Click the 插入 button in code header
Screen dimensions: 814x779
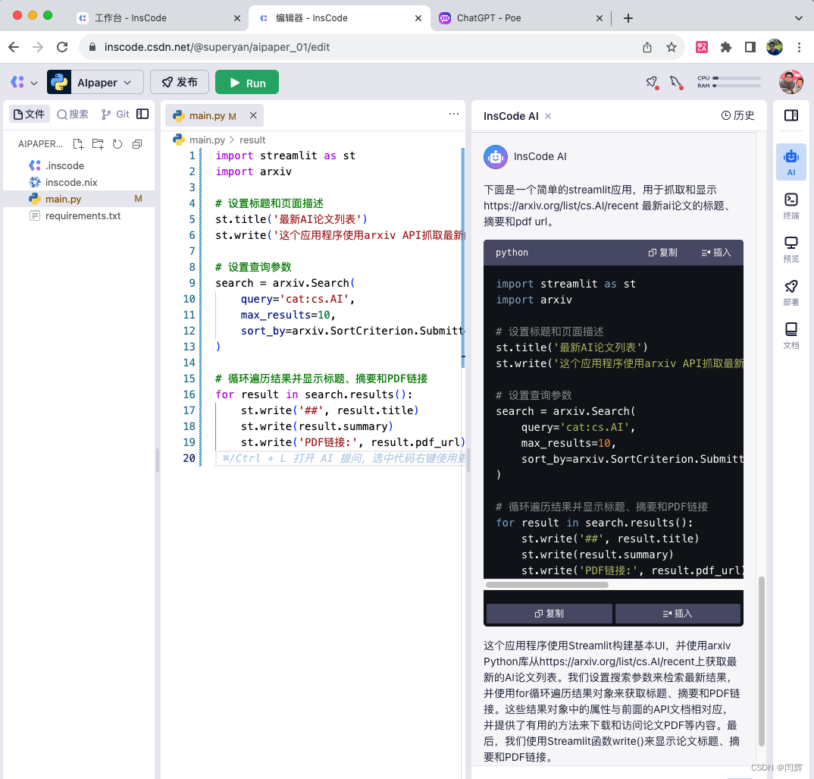tap(716, 252)
